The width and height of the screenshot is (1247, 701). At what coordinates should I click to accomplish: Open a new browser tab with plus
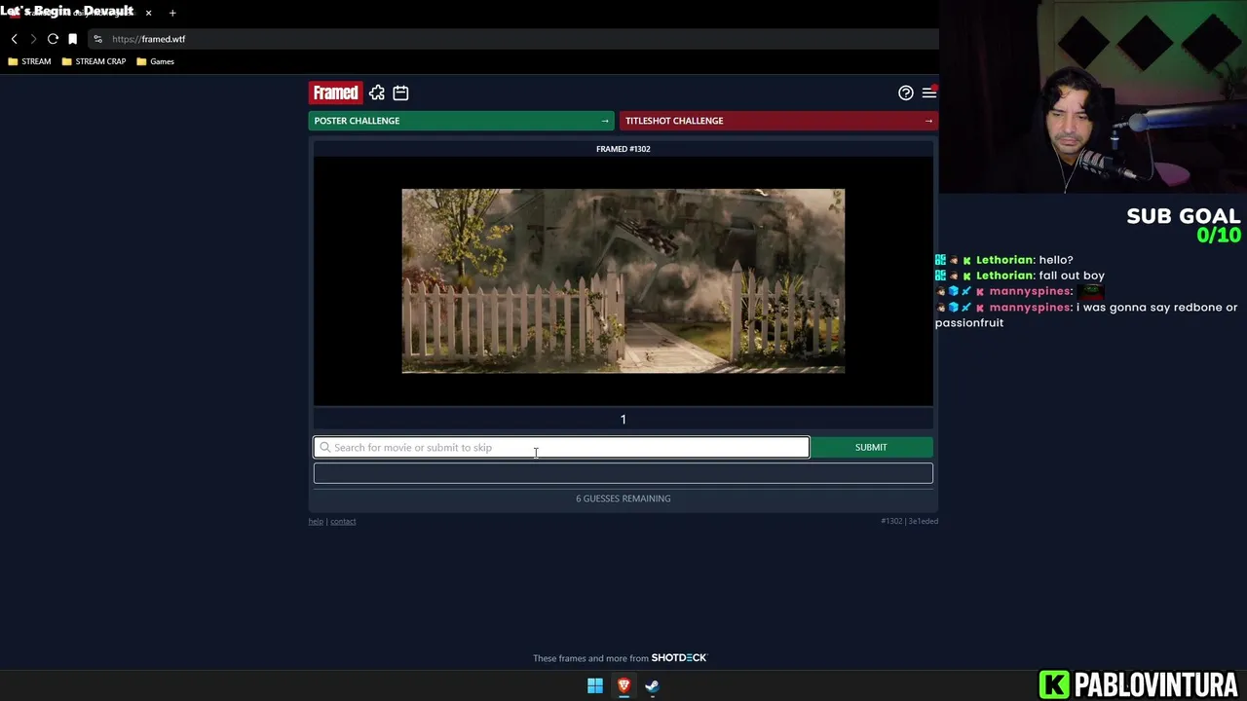172,13
